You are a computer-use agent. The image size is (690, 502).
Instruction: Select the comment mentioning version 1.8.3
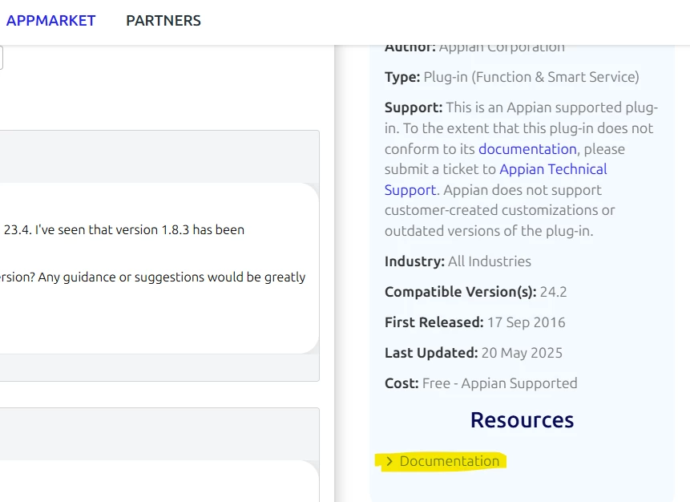coord(123,230)
